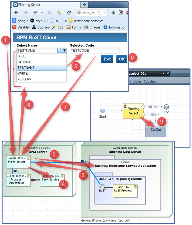Choose ORANGE from the name list

[42, 62]
